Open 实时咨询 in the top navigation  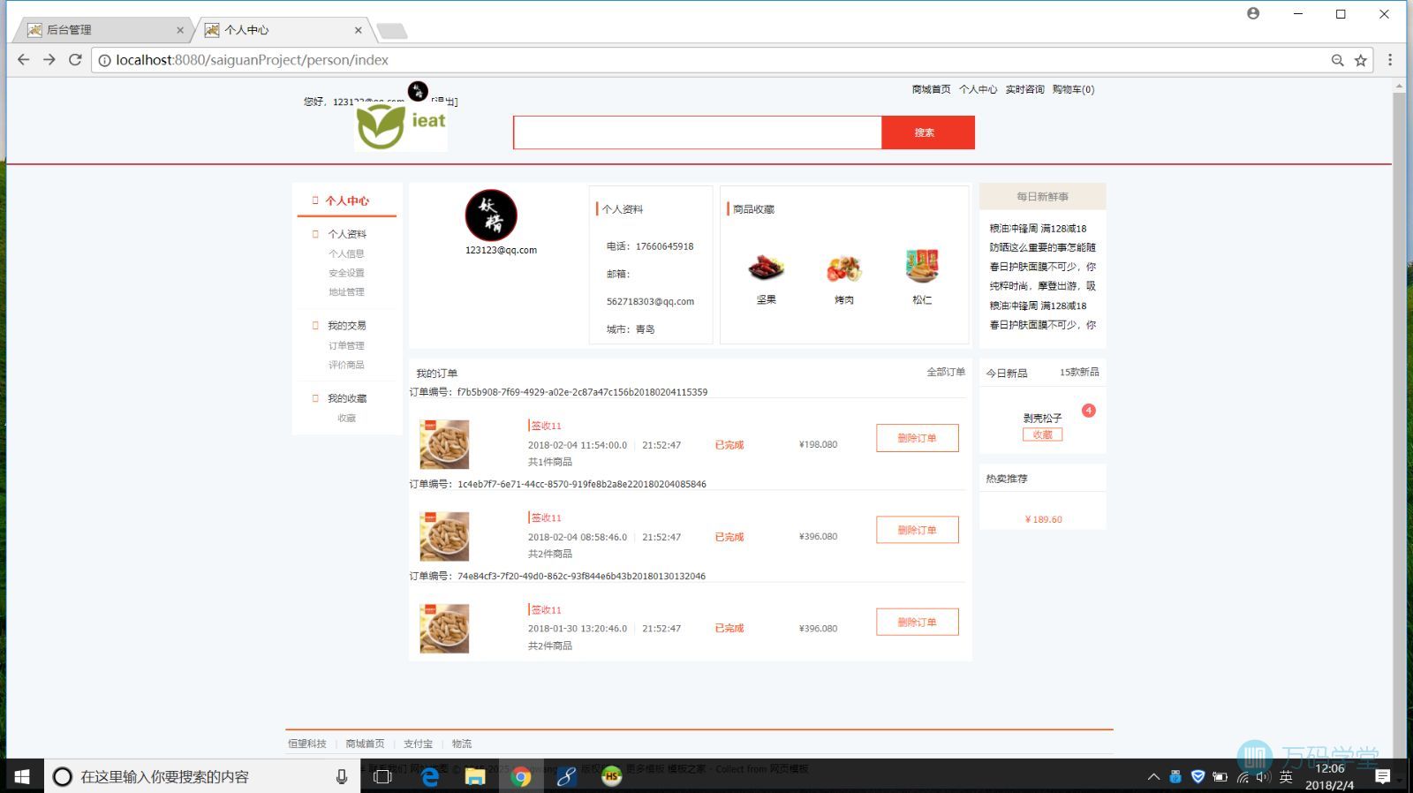pyautogui.click(x=1024, y=89)
